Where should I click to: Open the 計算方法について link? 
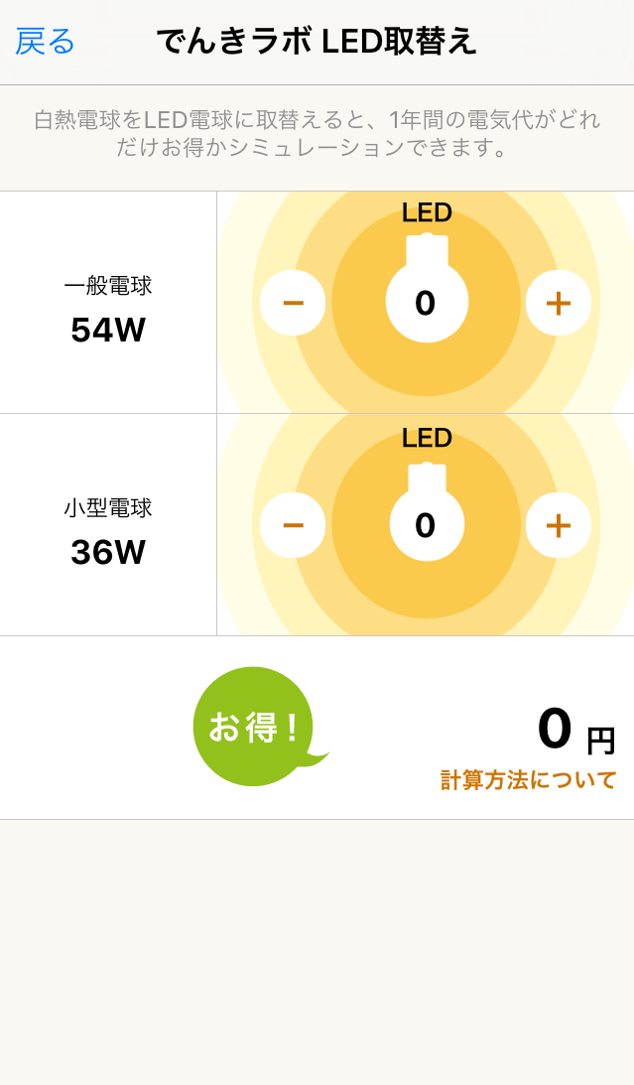tap(529, 780)
